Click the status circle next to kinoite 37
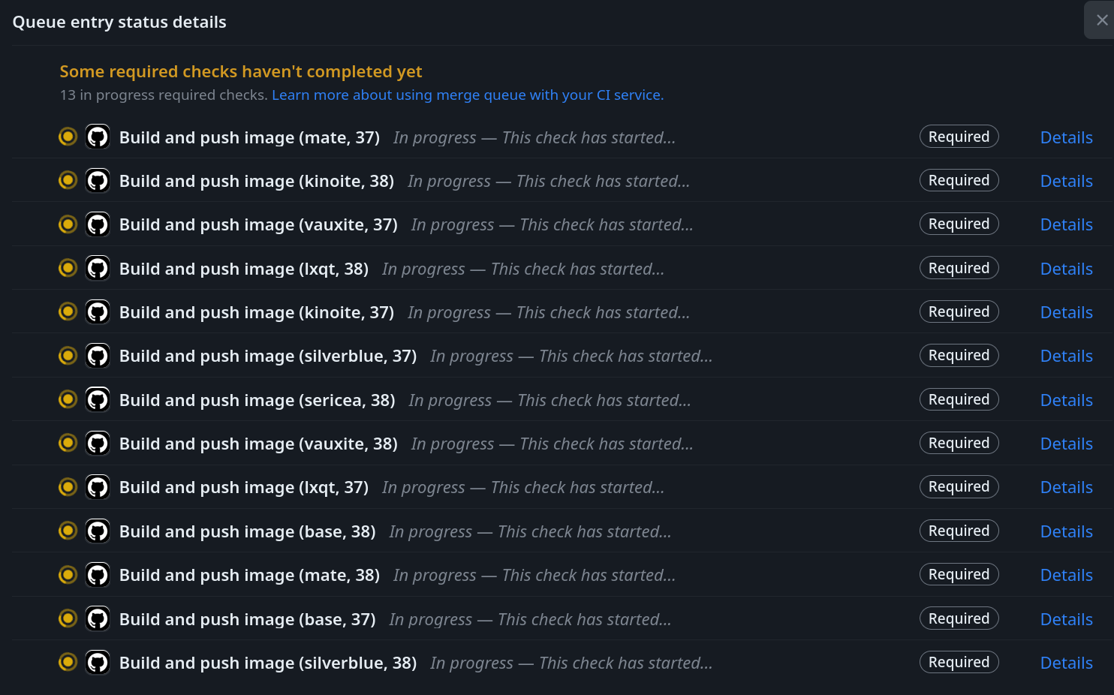This screenshot has width=1114, height=695. 68,311
